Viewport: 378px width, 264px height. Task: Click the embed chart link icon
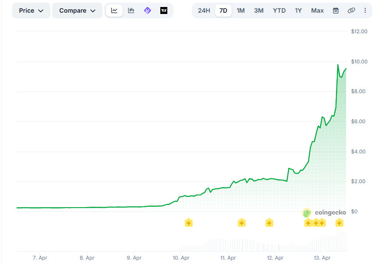pos(351,10)
